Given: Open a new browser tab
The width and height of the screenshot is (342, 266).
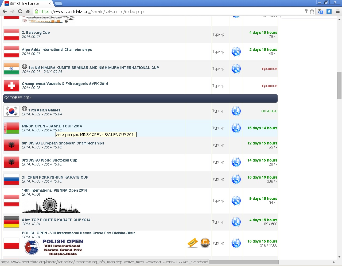Looking at the screenshot, I should 58,3.
